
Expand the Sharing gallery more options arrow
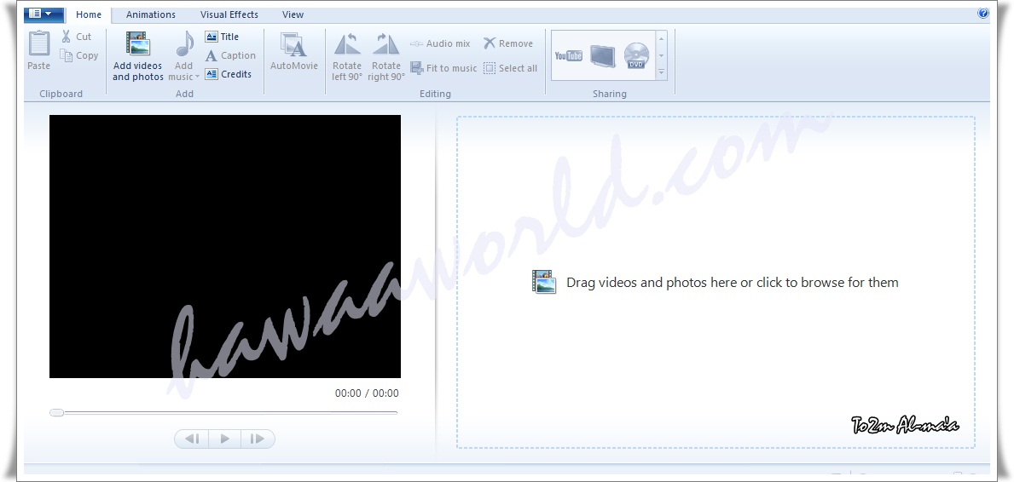(x=661, y=74)
